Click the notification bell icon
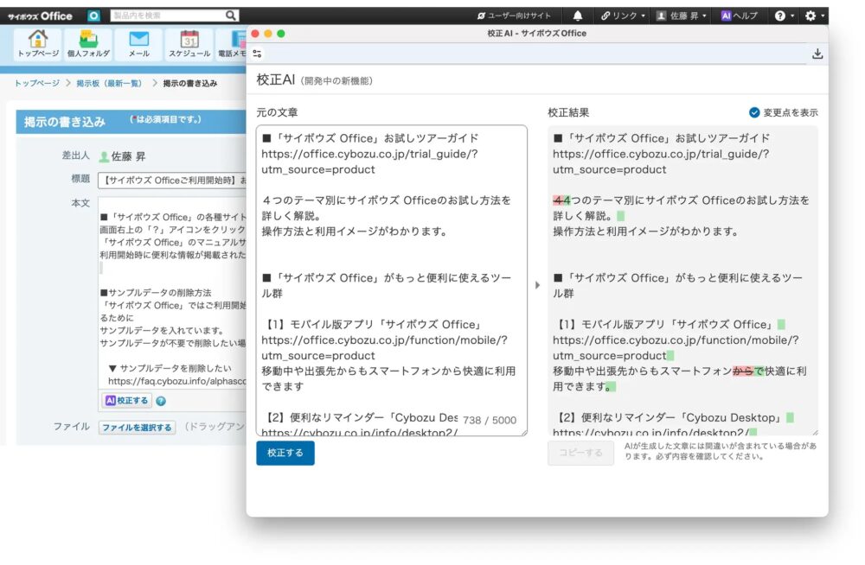 pos(578,16)
